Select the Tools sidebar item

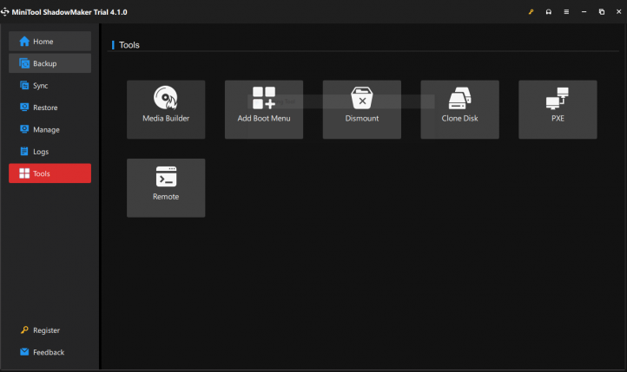coord(50,173)
